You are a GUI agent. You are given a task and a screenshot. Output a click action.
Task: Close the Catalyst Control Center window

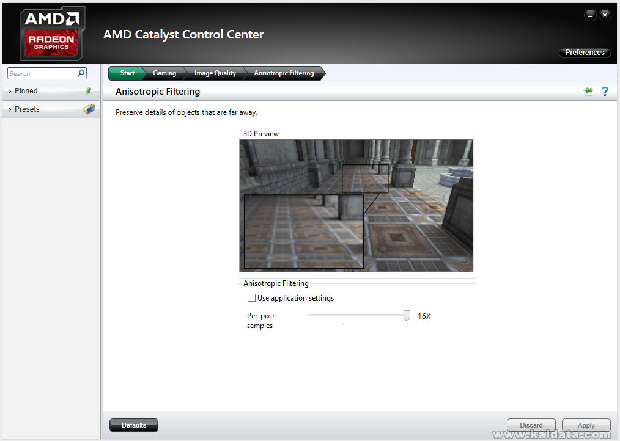605,15
